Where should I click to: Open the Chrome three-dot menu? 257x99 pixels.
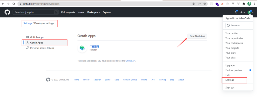point(254,4)
